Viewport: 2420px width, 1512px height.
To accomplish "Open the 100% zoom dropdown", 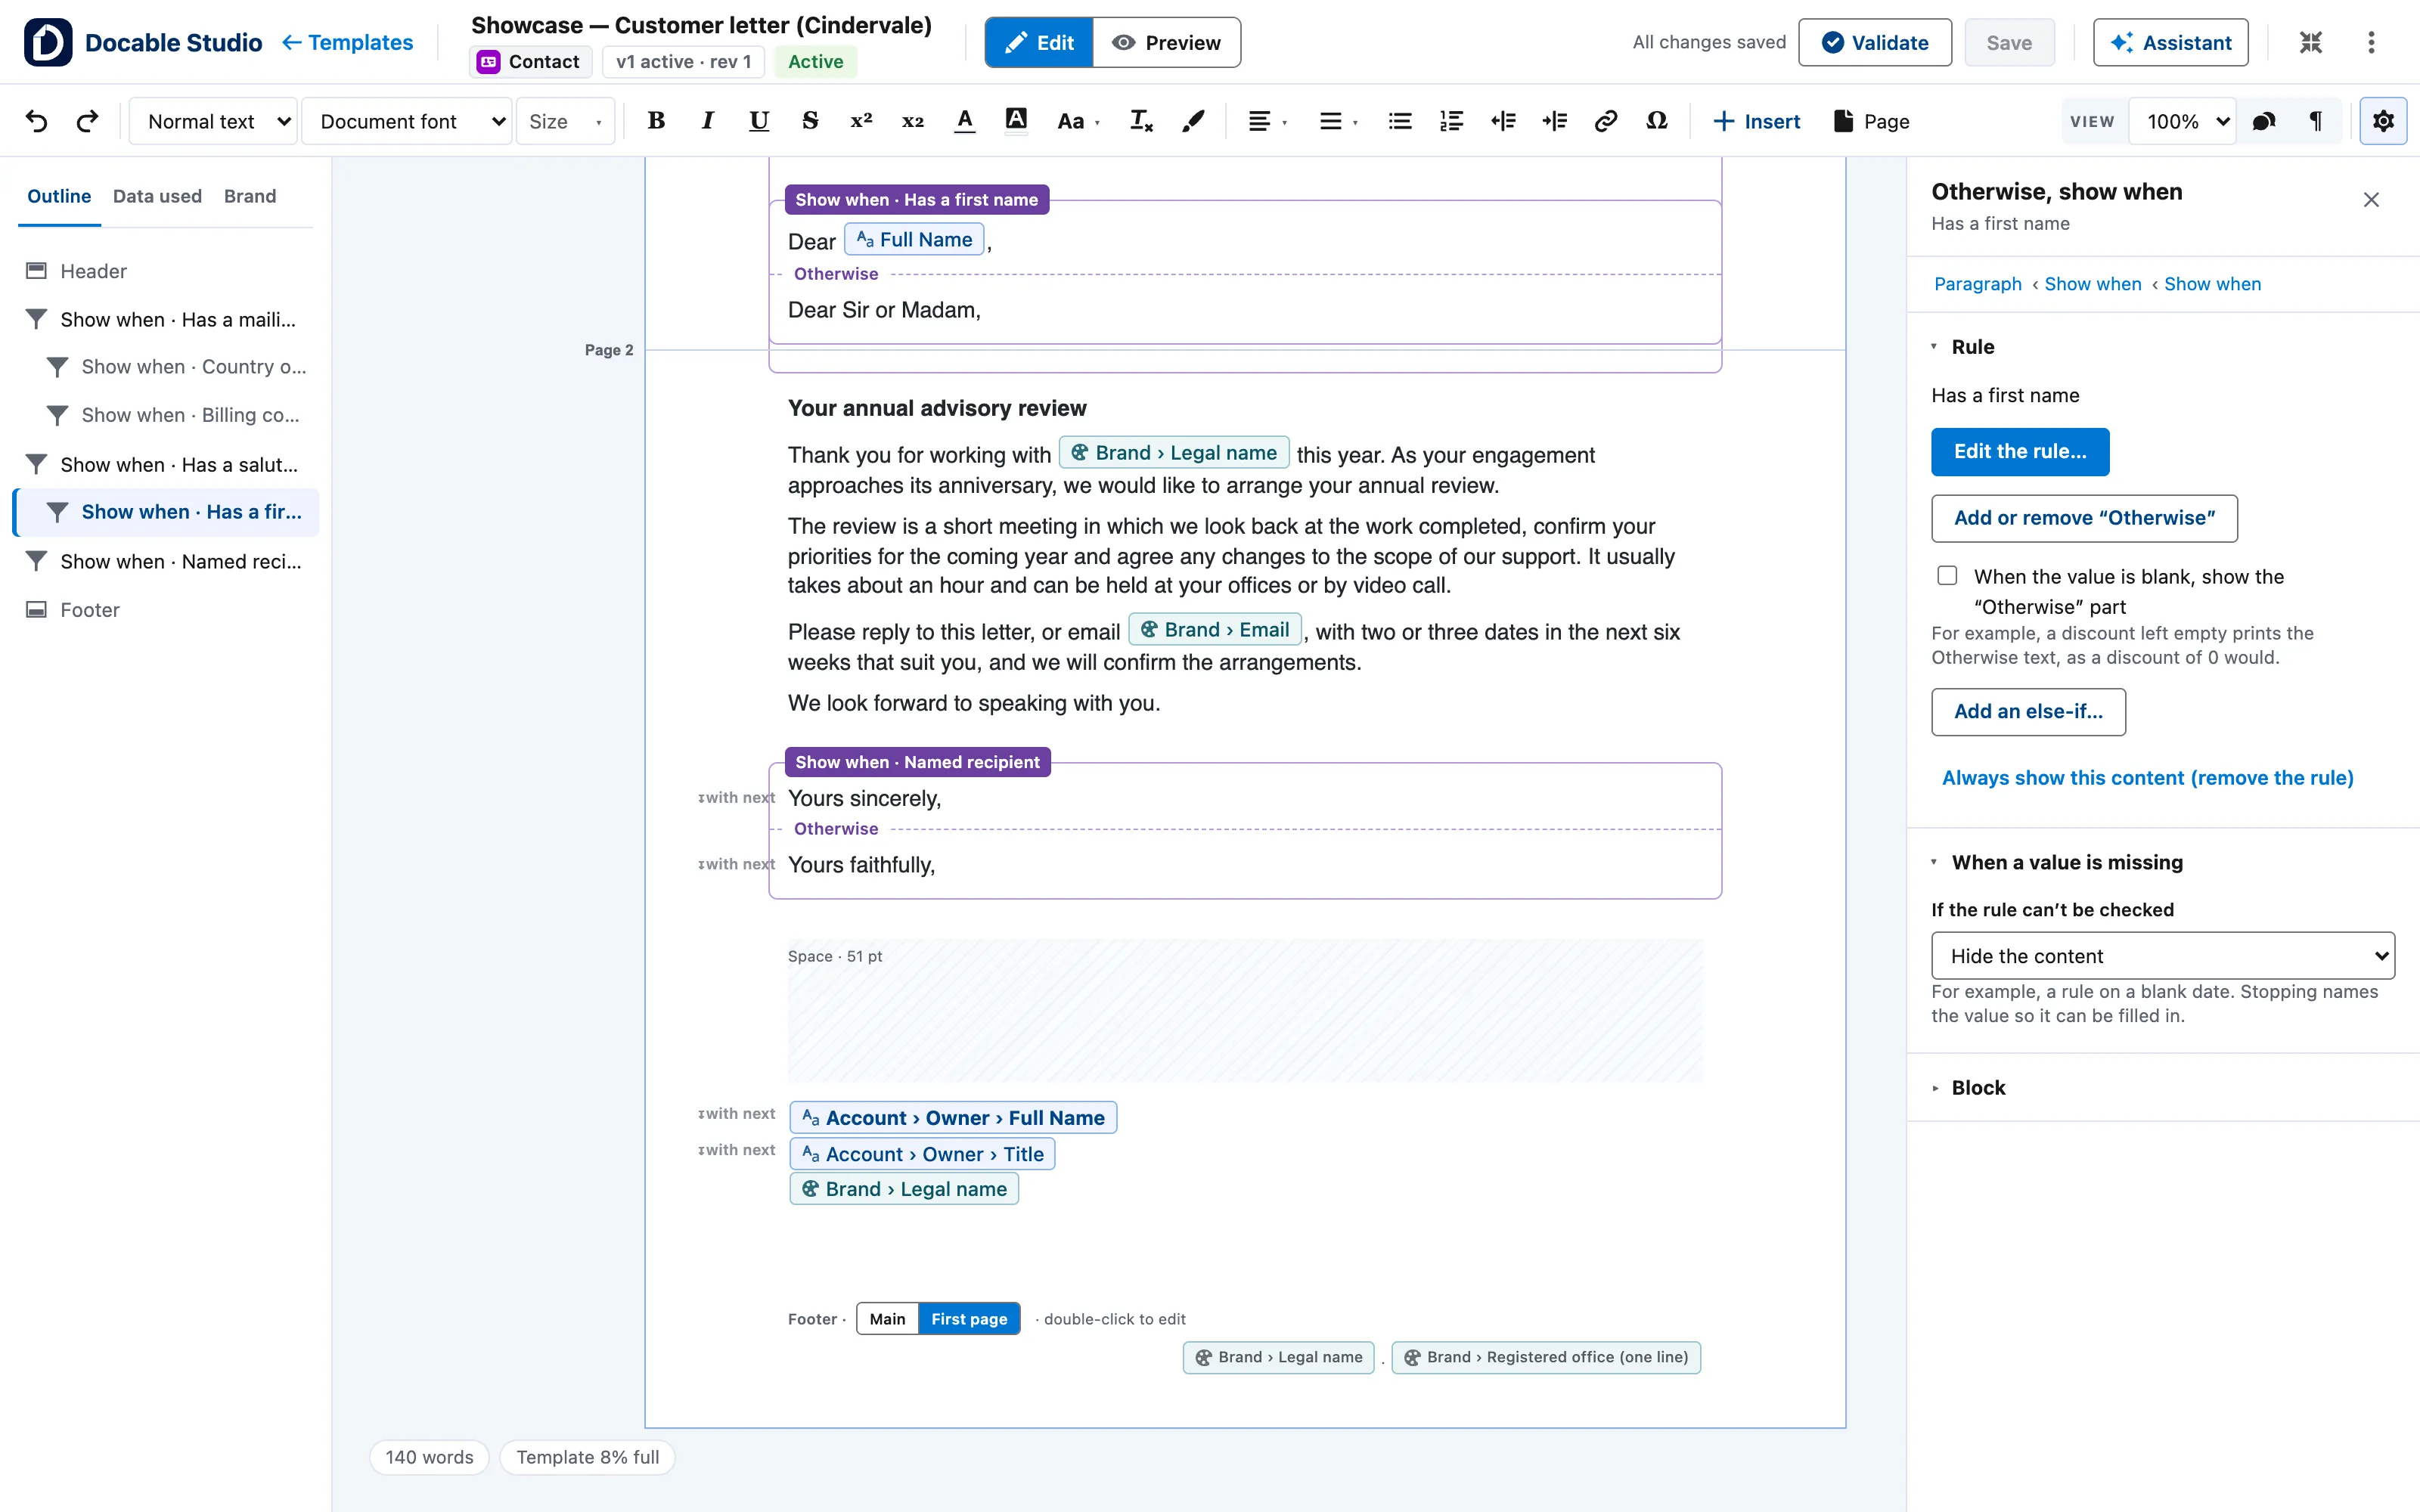I will pyautogui.click(x=2184, y=121).
